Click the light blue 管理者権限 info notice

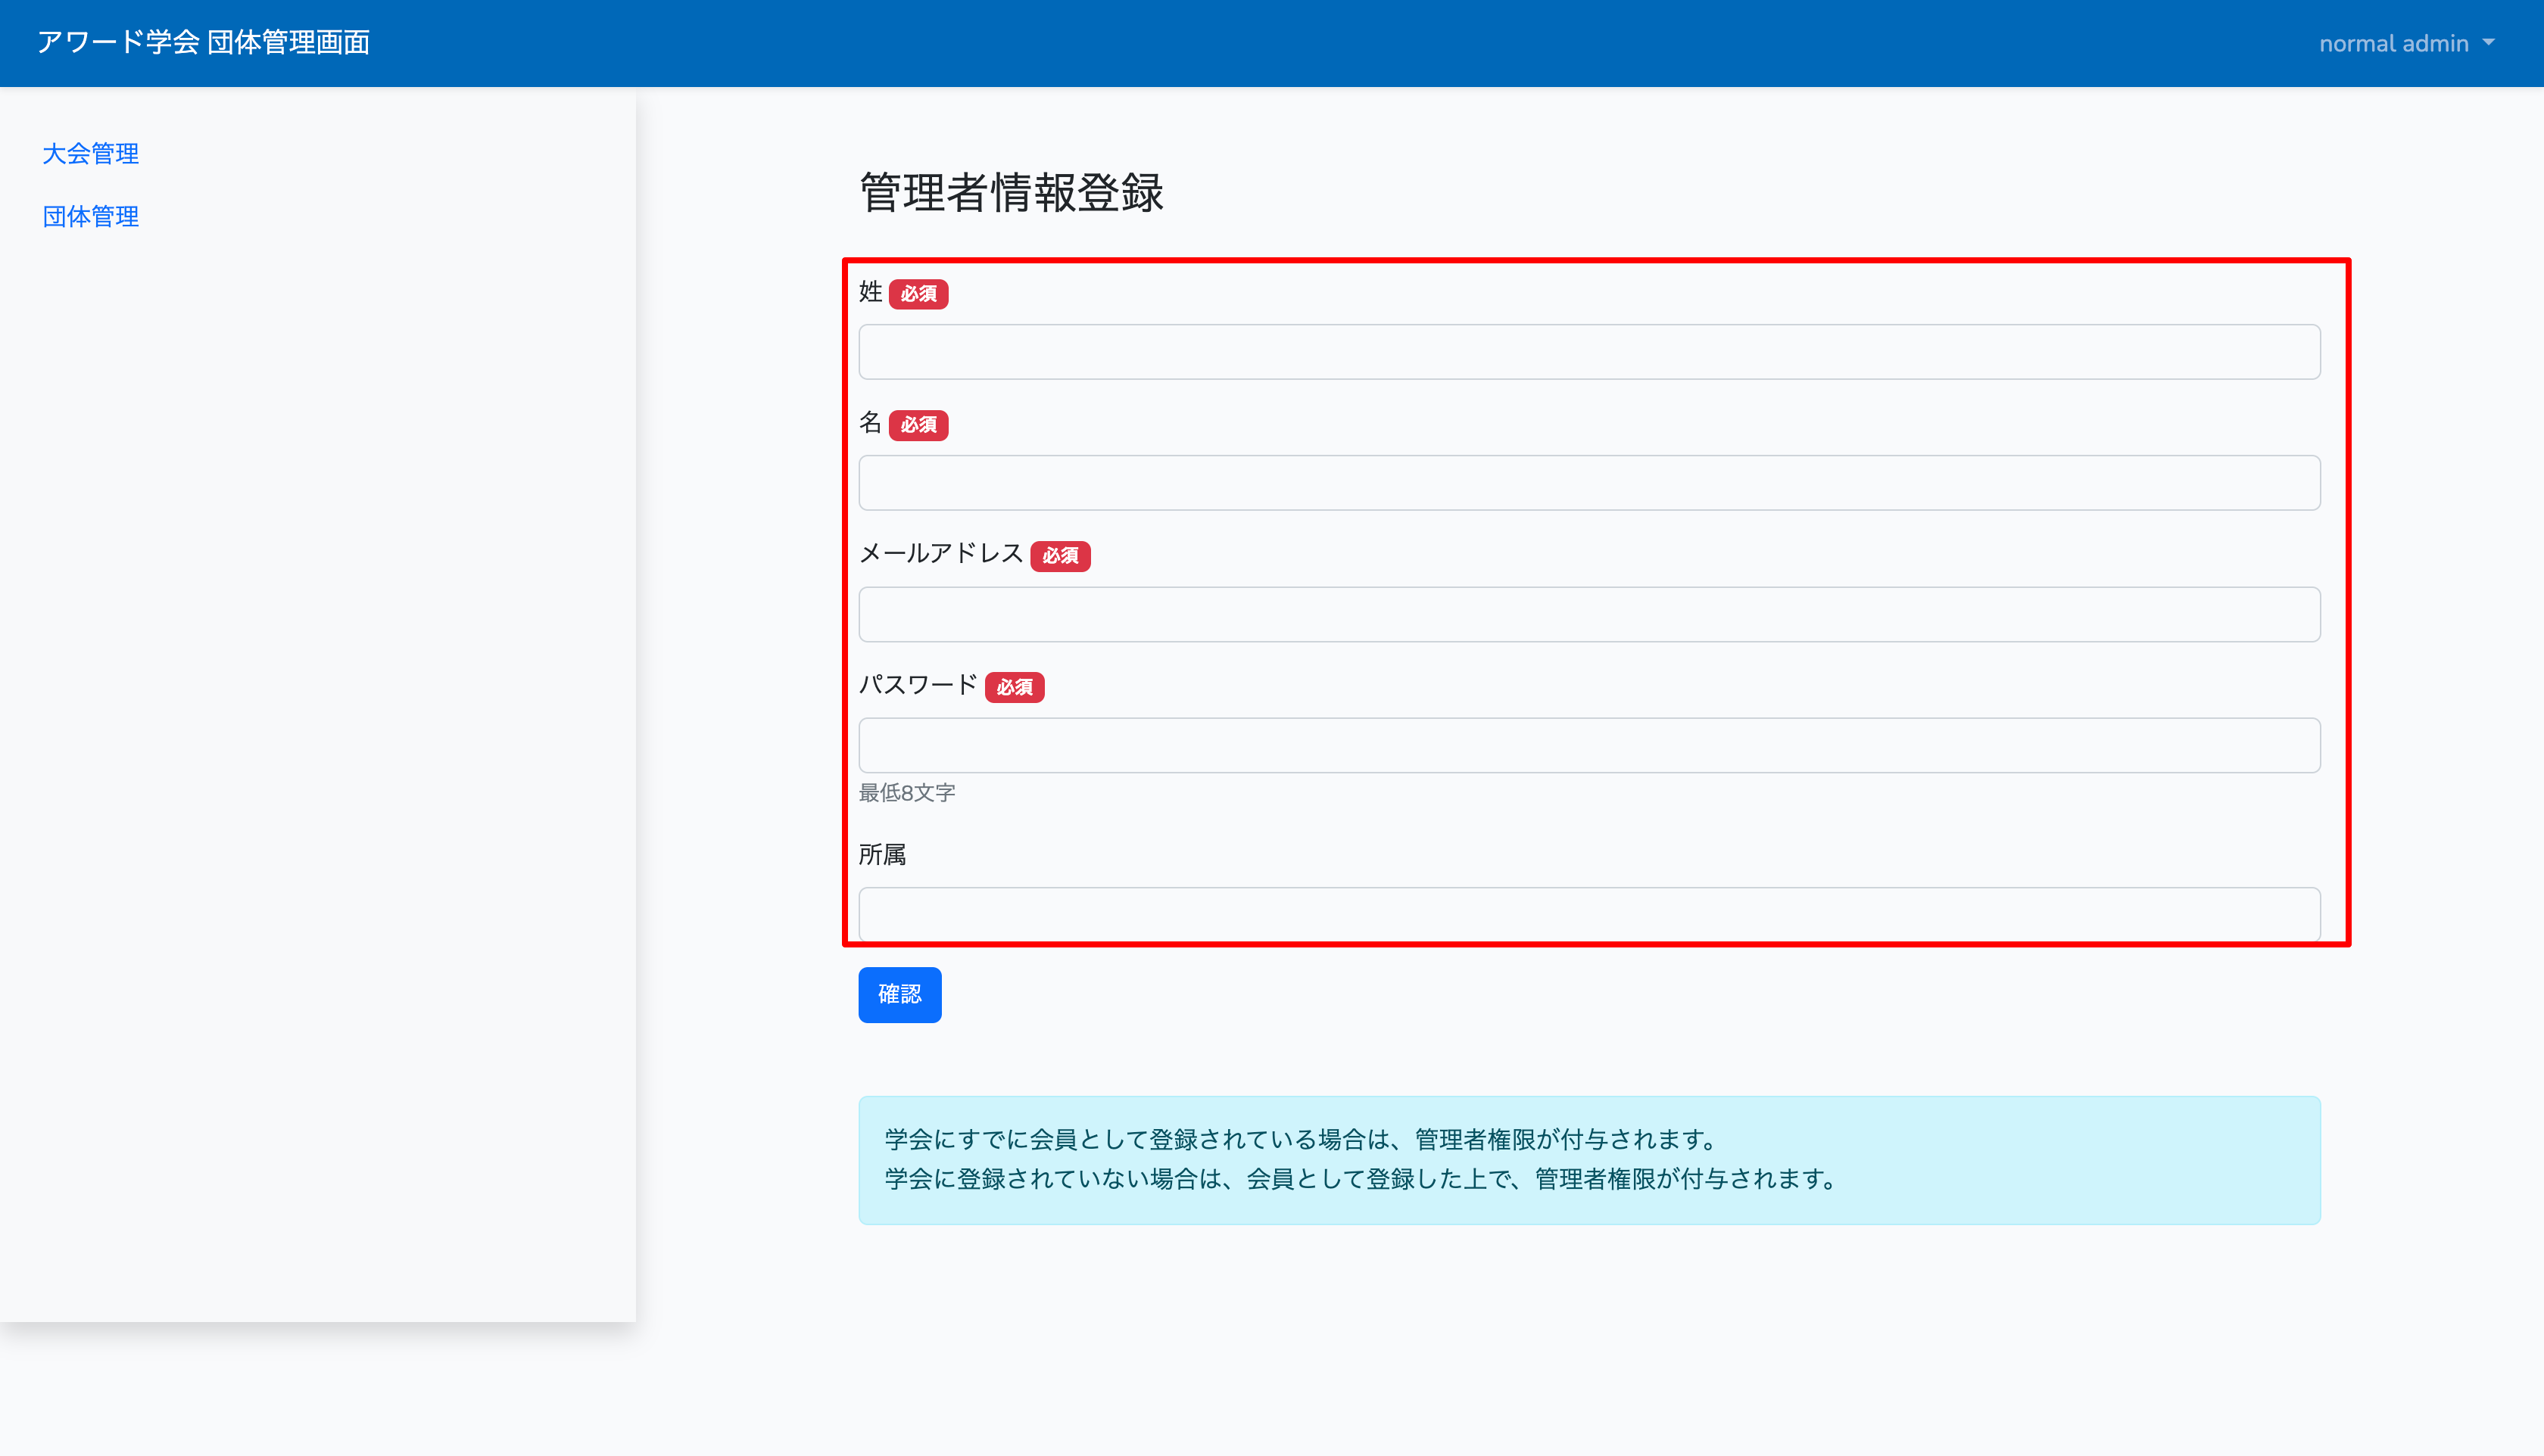1588,1160
